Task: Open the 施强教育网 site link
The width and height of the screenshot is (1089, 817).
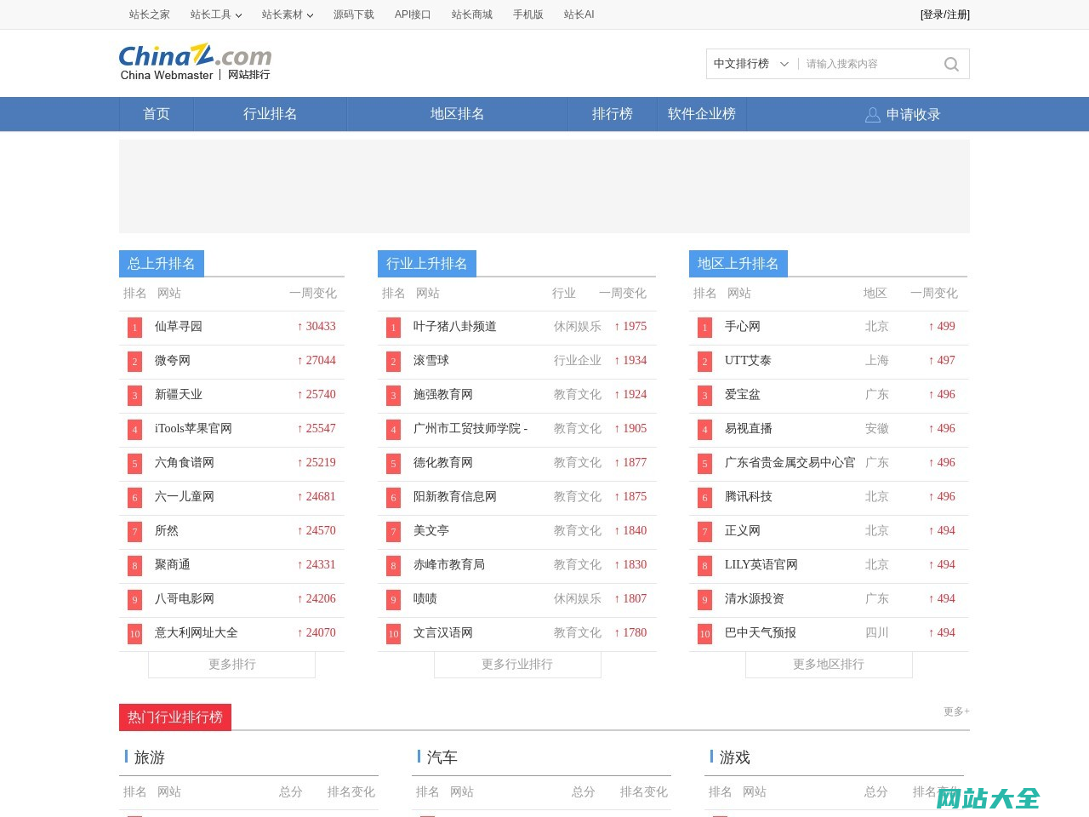Action: [x=443, y=395]
